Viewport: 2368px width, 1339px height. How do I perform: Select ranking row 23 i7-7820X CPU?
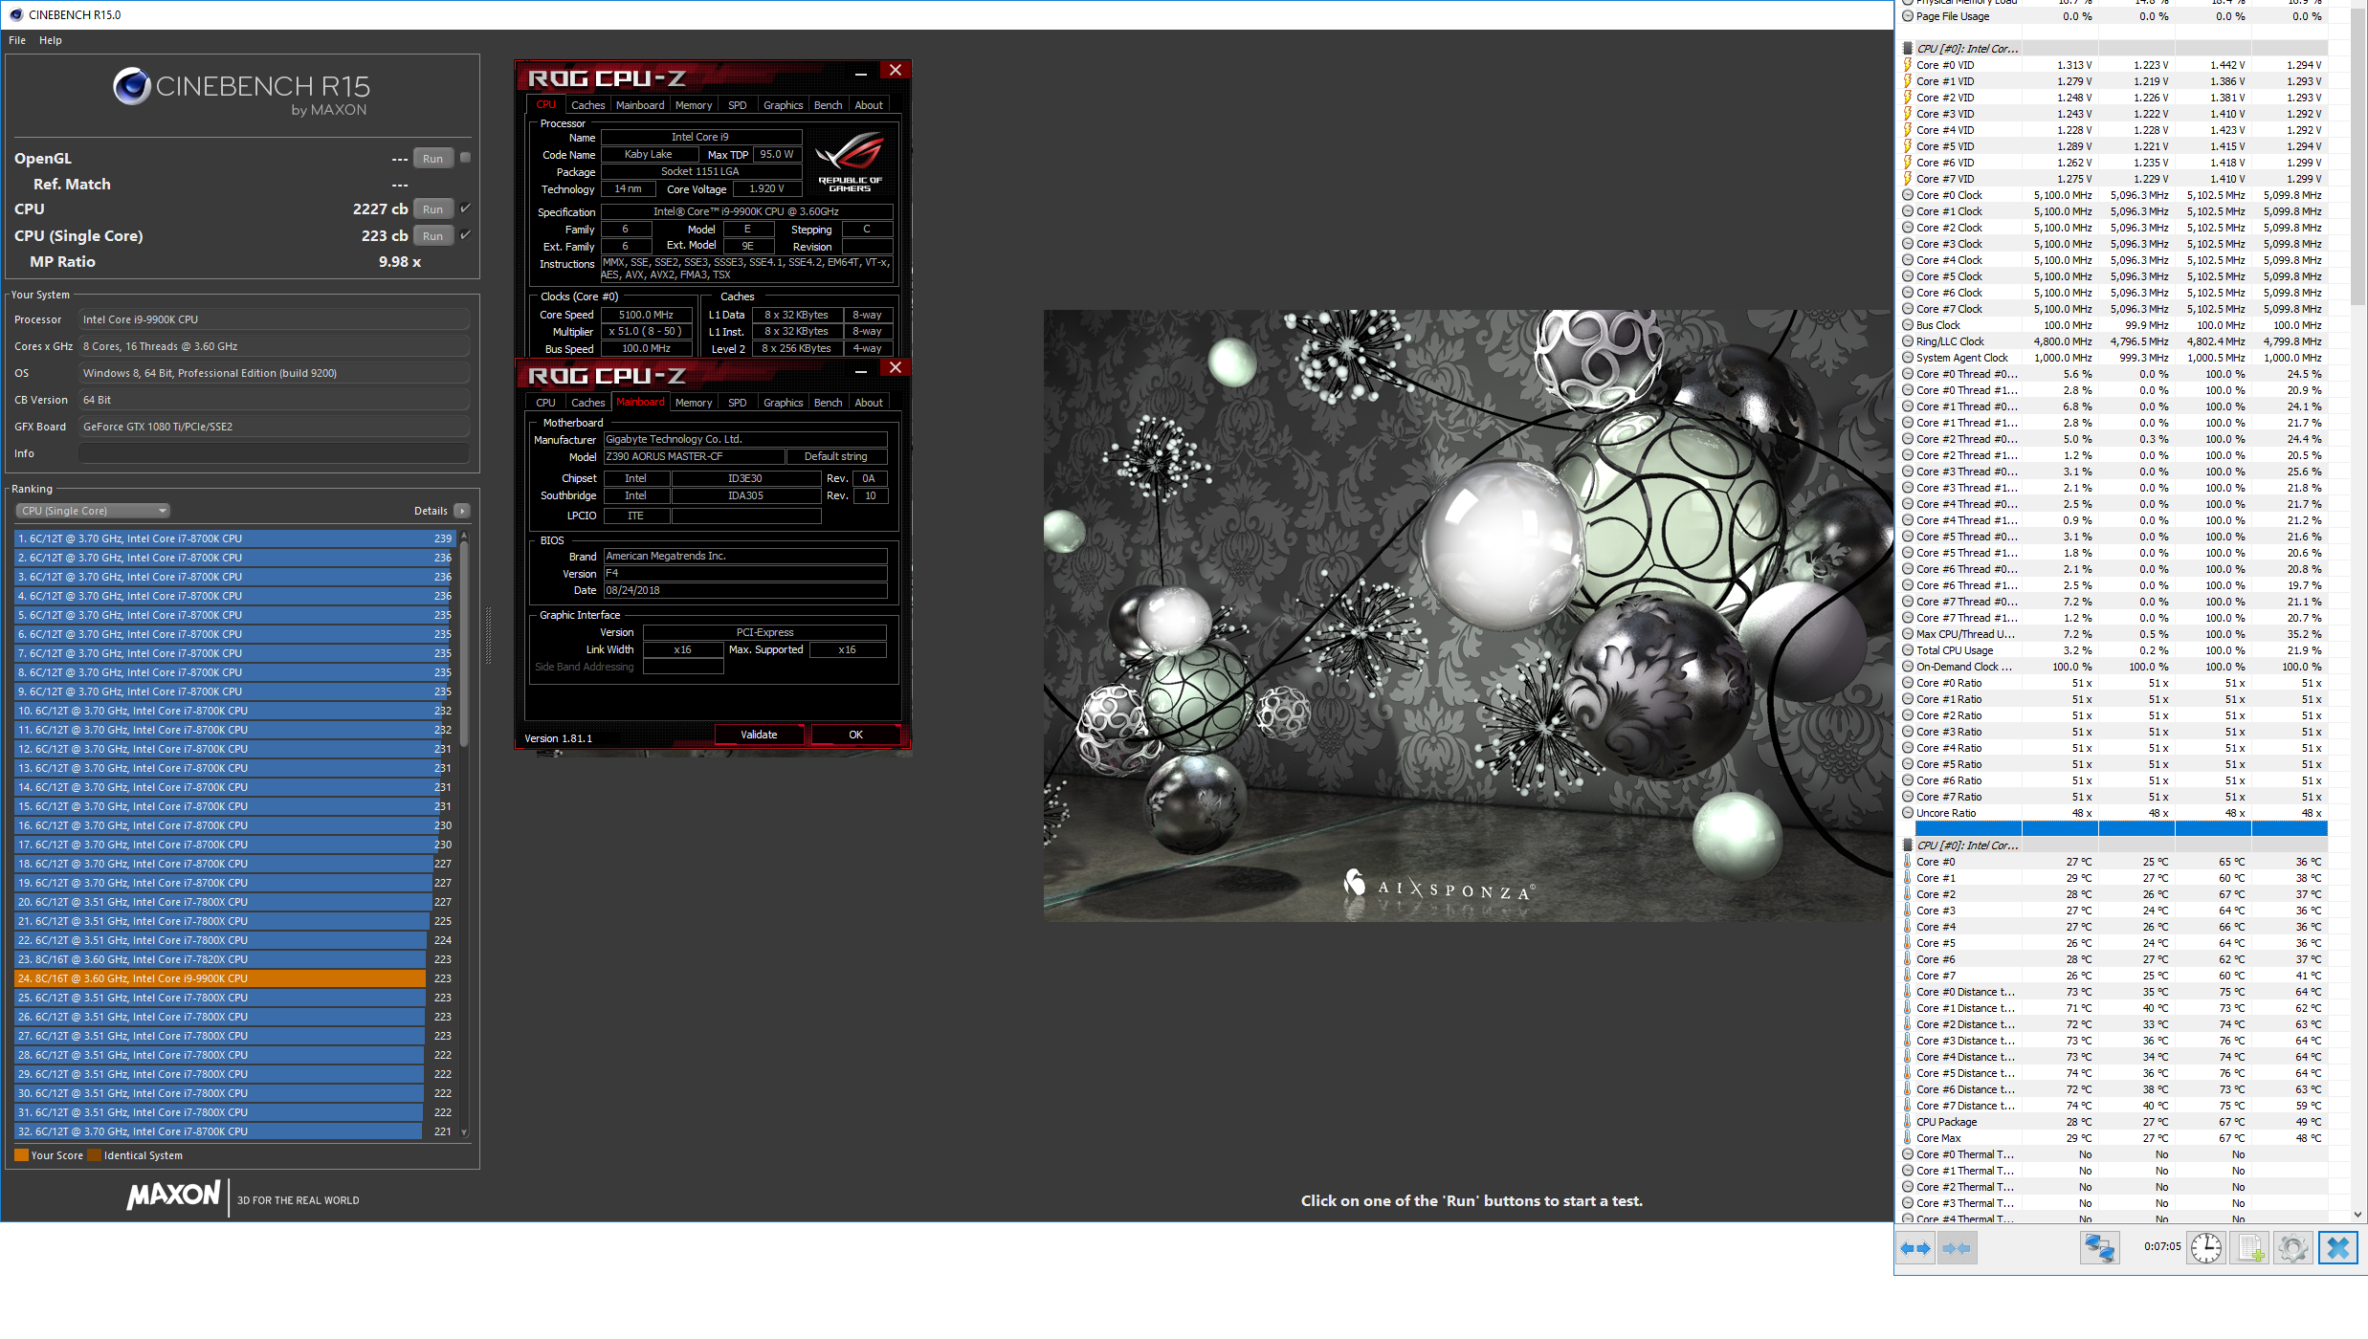pos(234,959)
